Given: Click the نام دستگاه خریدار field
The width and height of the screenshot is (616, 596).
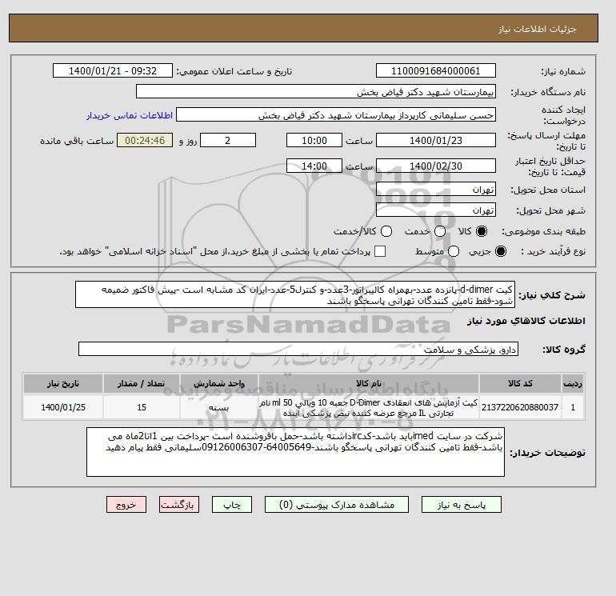Looking at the screenshot, I should coord(316,91).
